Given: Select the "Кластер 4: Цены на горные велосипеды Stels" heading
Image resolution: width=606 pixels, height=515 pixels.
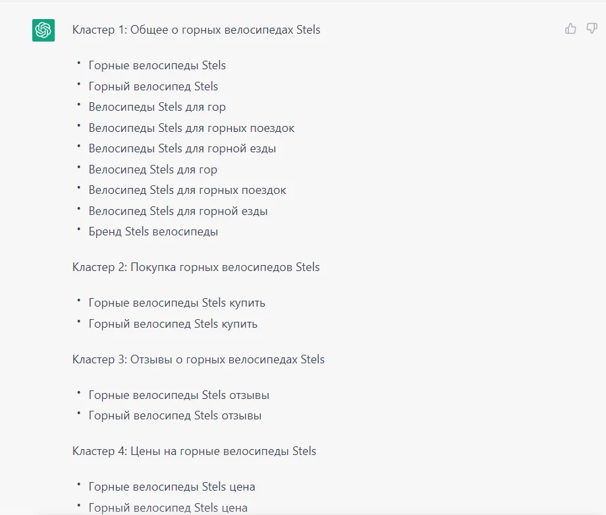Looking at the screenshot, I should pyautogui.click(x=194, y=451).
